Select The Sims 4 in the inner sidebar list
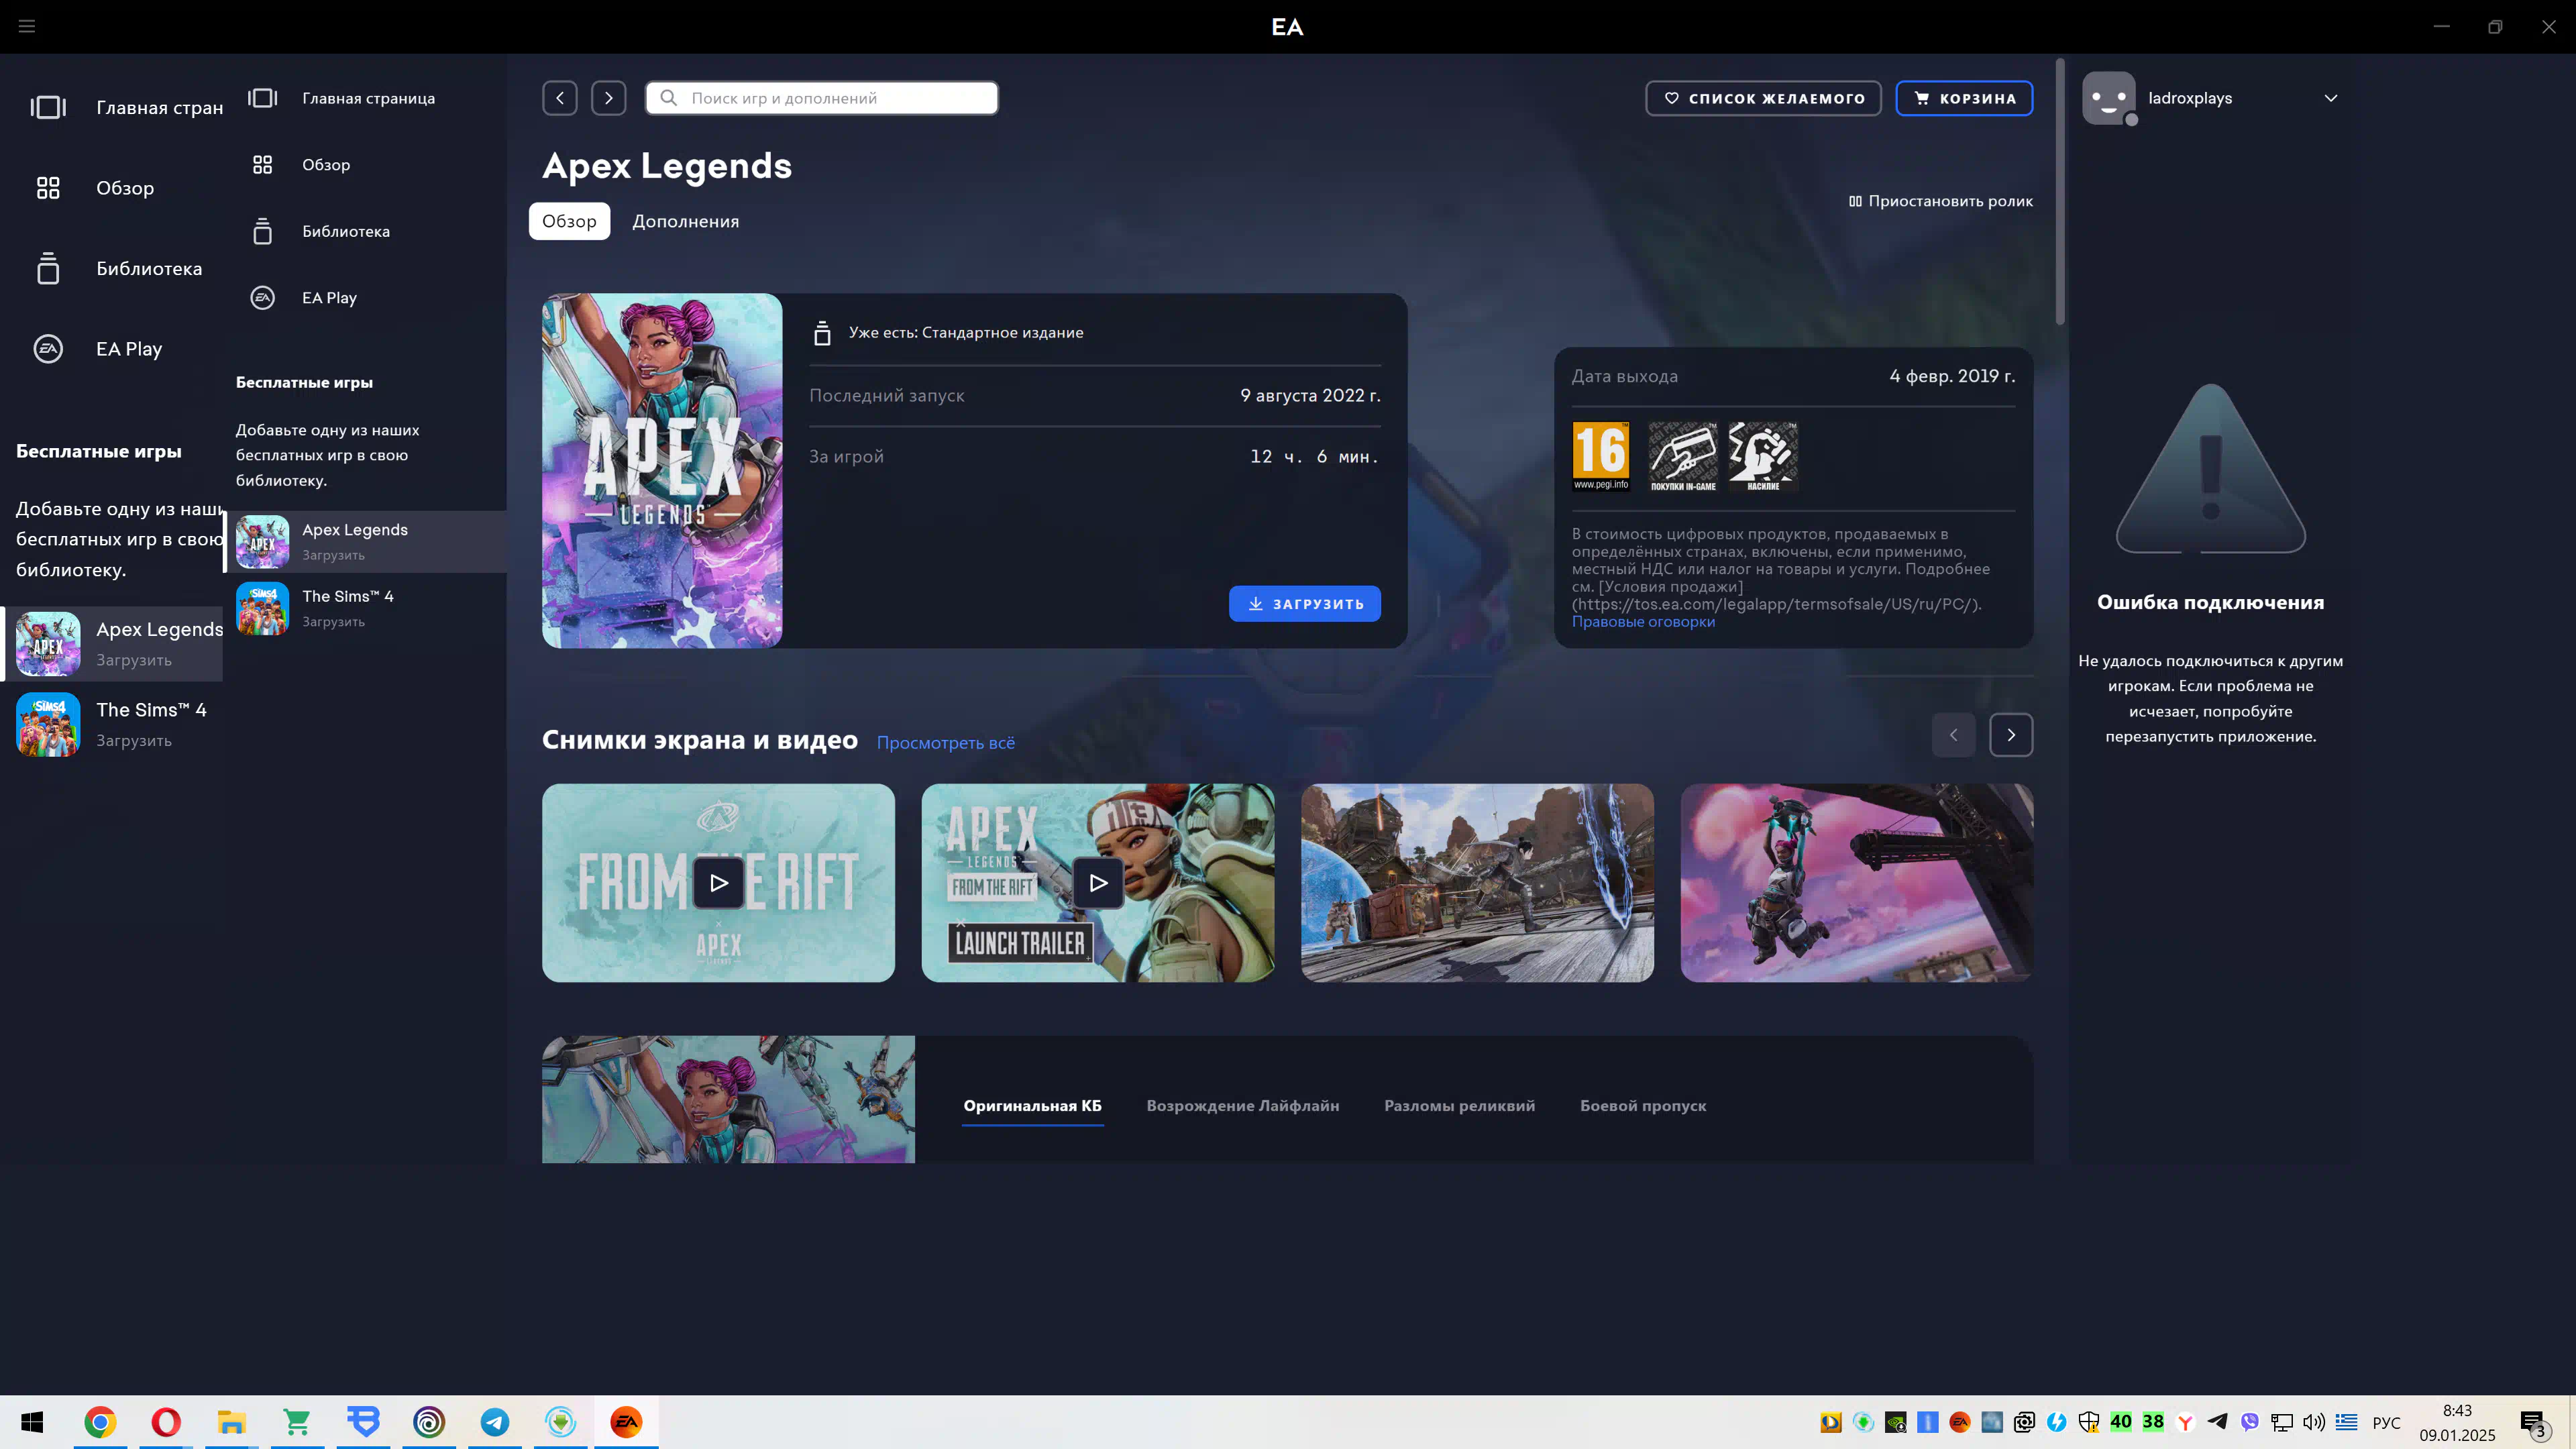 click(366, 608)
